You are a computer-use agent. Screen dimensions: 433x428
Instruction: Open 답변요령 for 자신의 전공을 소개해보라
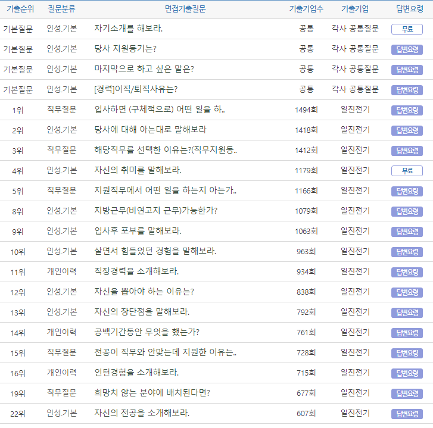click(407, 414)
